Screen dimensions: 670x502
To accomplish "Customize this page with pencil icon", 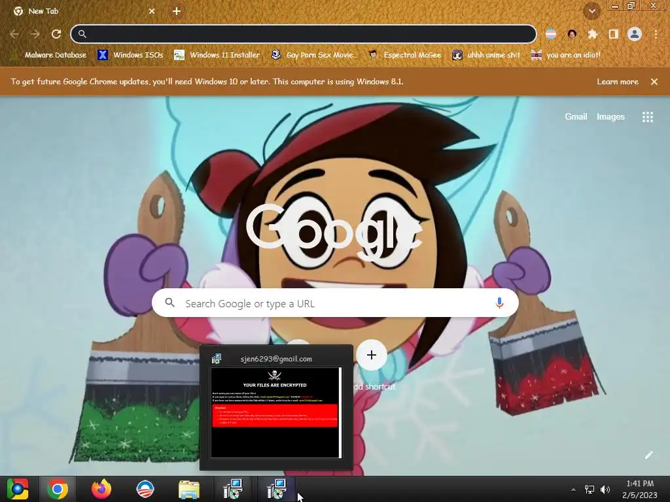I will 648,455.
